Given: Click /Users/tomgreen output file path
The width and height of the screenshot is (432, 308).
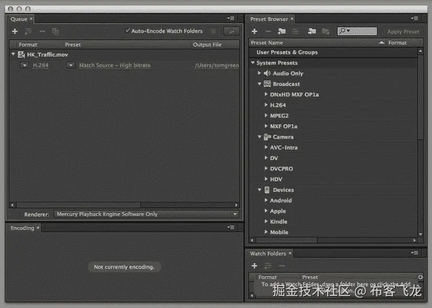Looking at the screenshot, I should coord(217,65).
